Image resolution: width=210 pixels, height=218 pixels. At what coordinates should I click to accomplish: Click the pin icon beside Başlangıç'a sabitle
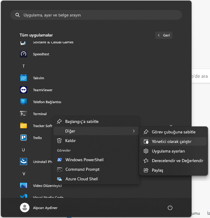tap(59, 121)
